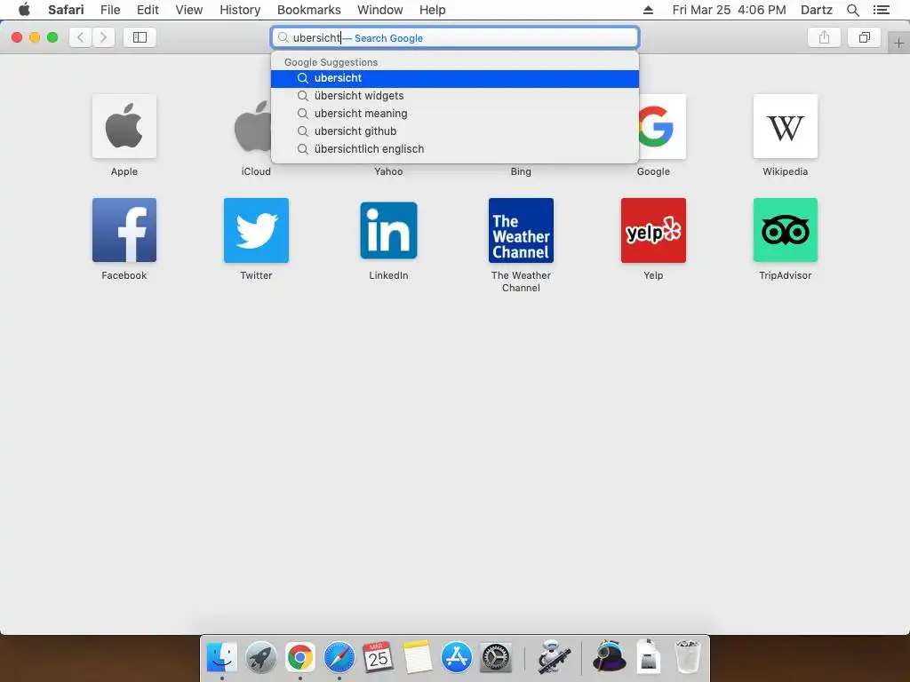Open the Trash in the Dock
This screenshot has width=910, height=682.
(689, 656)
